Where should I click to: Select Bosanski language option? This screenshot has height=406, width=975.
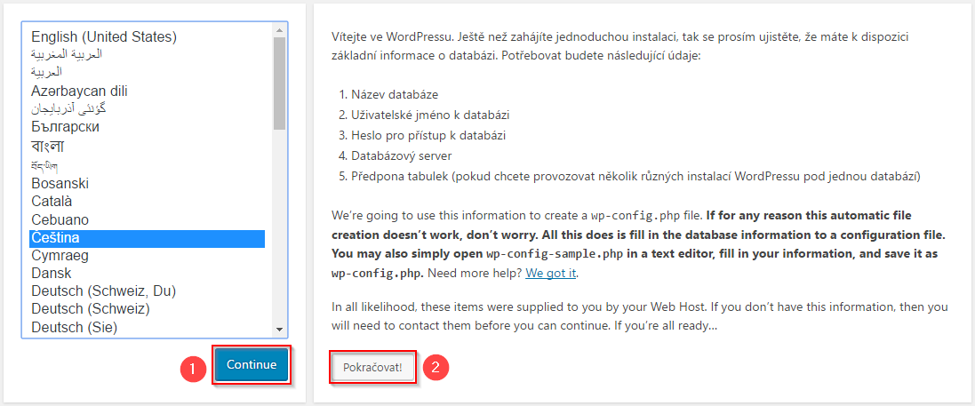tap(60, 183)
